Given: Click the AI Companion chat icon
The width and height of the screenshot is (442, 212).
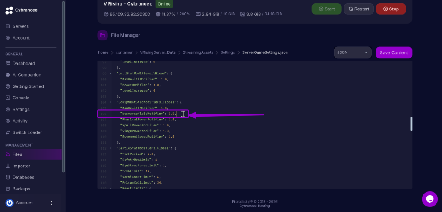Looking at the screenshot, I should point(8,75).
